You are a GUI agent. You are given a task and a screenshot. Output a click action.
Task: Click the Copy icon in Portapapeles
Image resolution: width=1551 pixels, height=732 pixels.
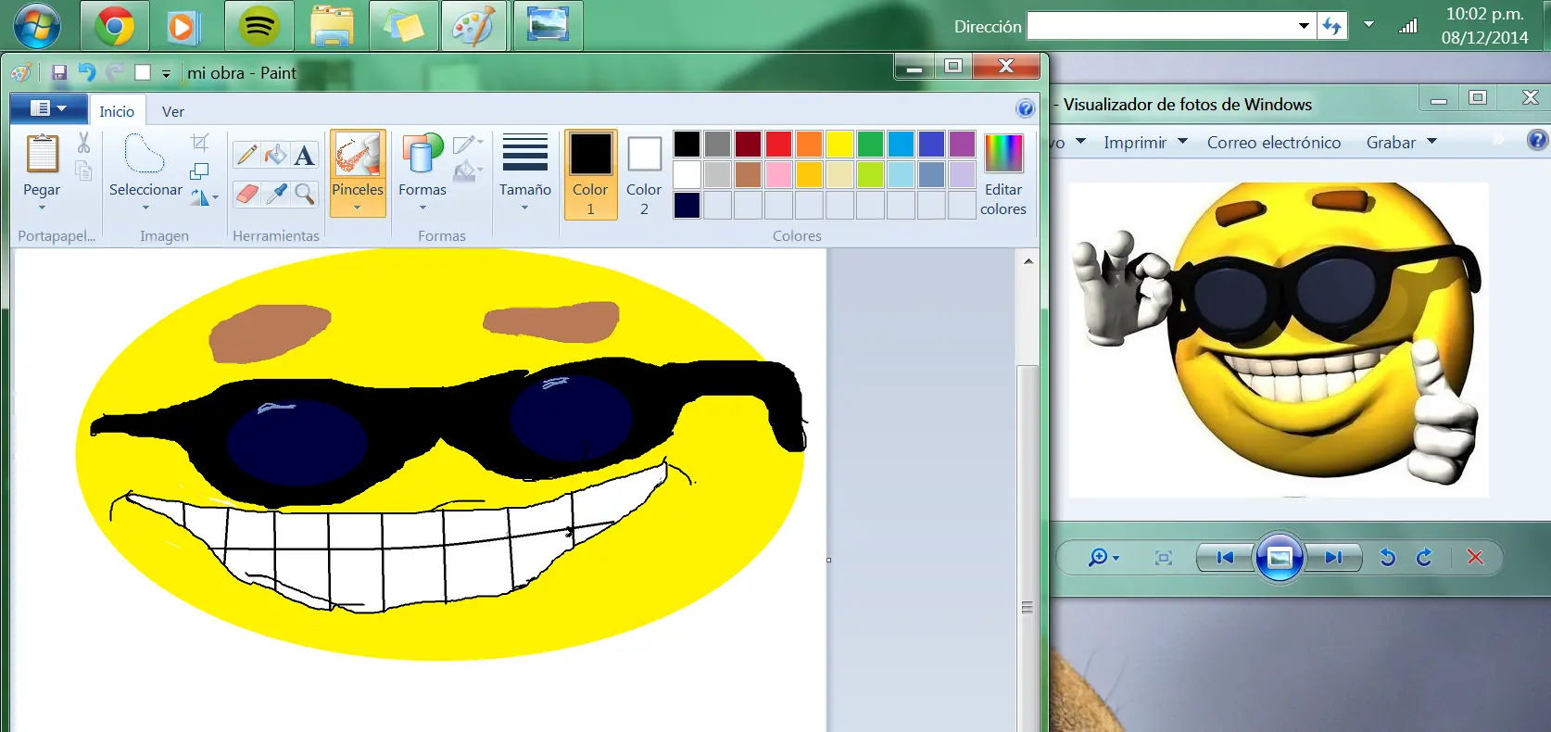[x=83, y=171]
